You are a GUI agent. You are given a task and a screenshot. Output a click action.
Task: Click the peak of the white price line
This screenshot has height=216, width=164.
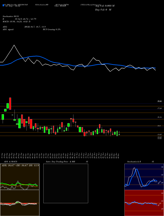tap(14, 45)
